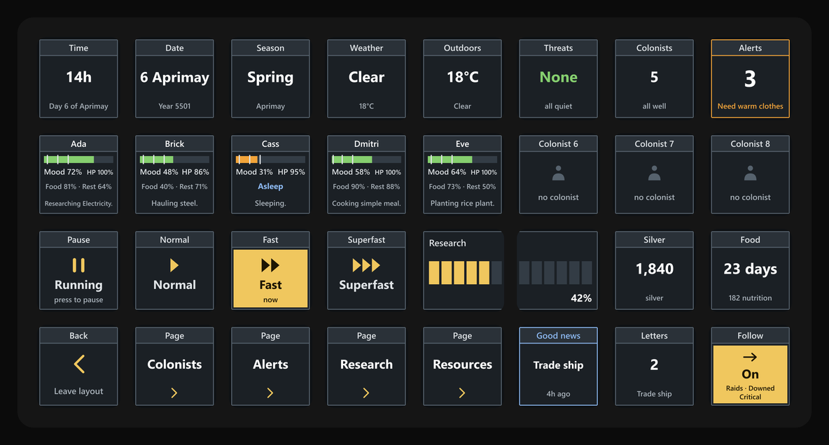The image size is (829, 445).
Task: Click "Planting rice plant." activity text
Action: coord(462,204)
